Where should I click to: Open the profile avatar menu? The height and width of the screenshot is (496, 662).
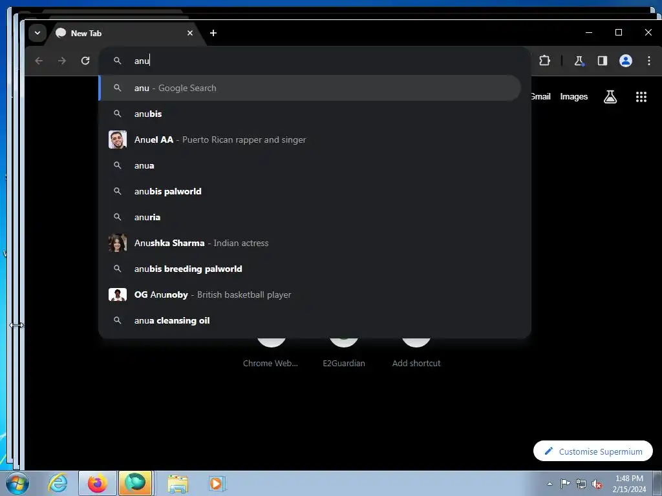[626, 61]
